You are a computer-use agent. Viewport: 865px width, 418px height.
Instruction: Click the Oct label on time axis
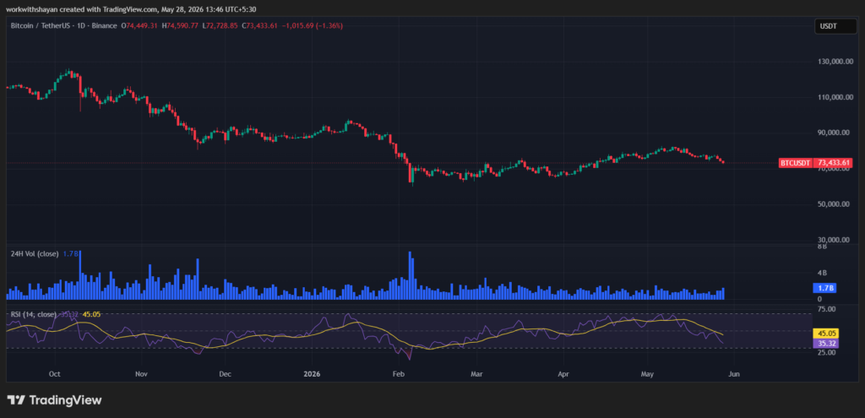point(55,374)
